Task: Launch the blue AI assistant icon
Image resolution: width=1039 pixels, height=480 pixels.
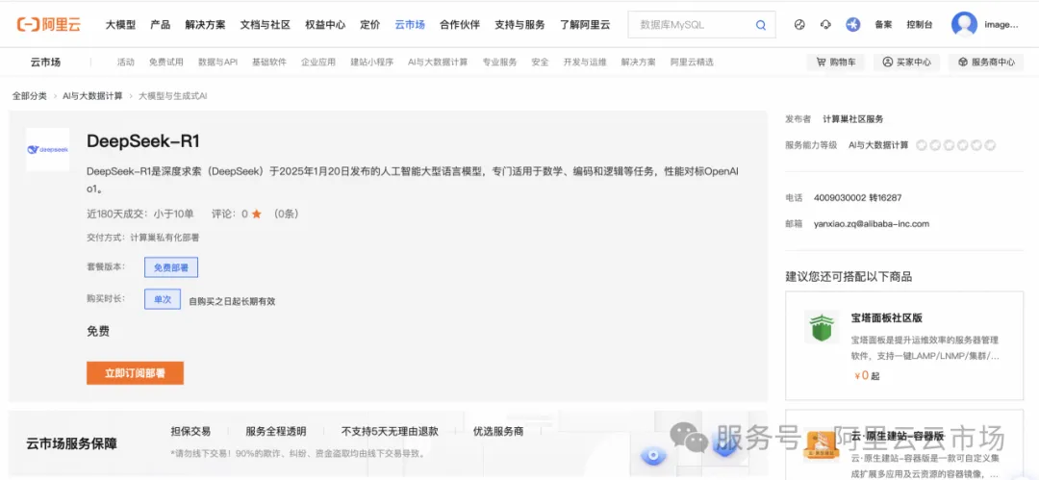Action: [852, 25]
